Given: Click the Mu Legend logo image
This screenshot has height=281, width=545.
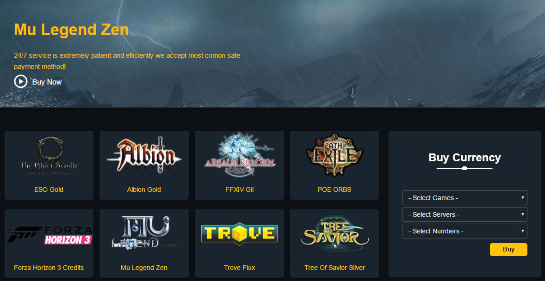Looking at the screenshot, I should pyautogui.click(x=144, y=232).
